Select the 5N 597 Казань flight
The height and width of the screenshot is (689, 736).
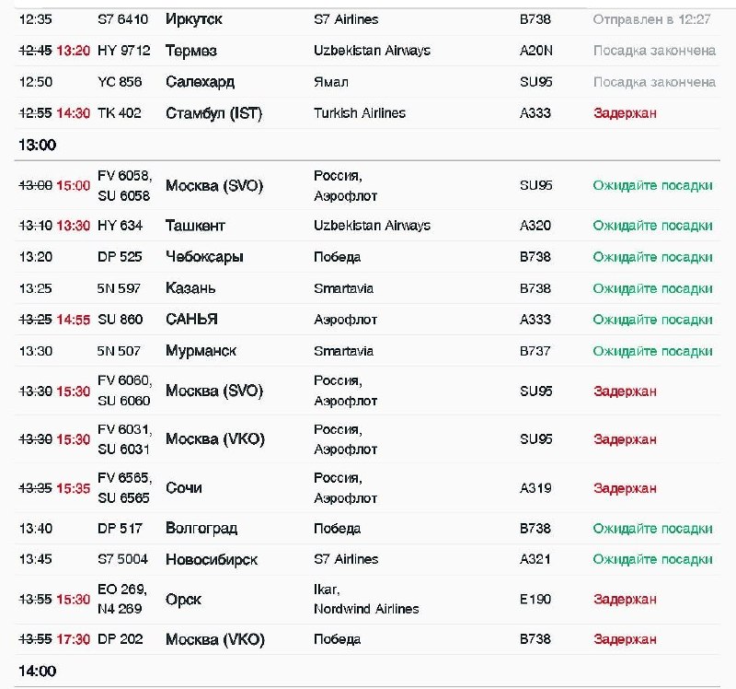[367, 288]
